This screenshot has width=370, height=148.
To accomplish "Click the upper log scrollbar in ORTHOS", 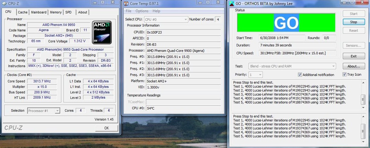I will [x=363, y=95].
